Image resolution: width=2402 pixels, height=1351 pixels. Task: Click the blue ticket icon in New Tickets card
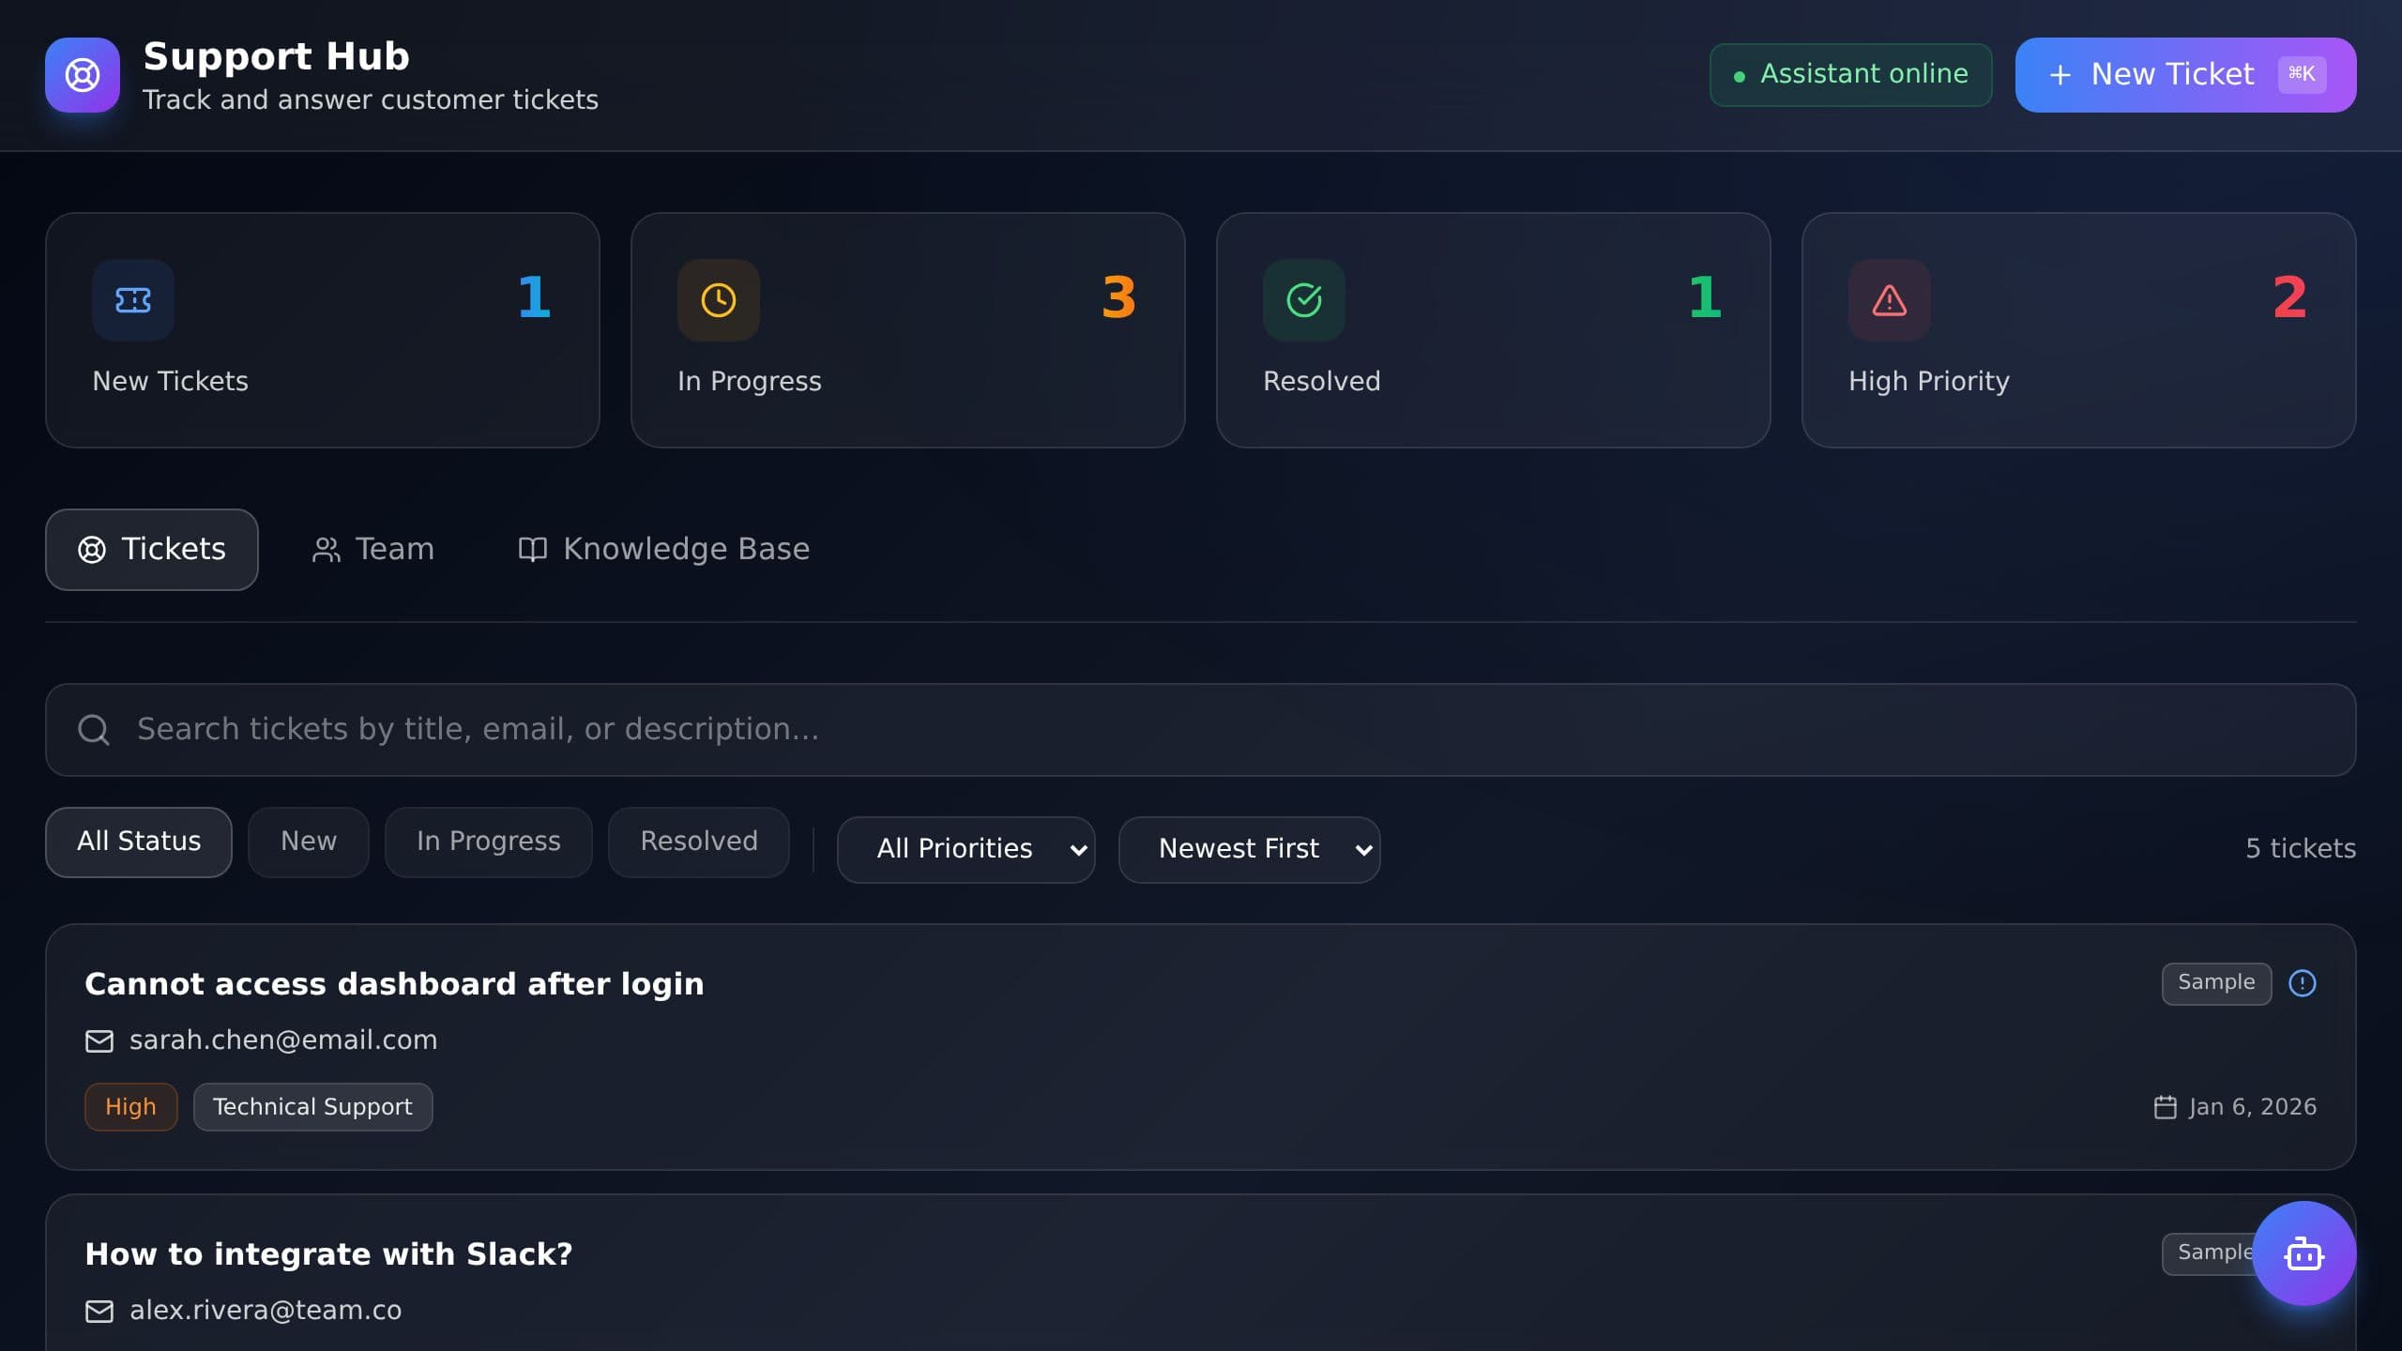click(133, 300)
